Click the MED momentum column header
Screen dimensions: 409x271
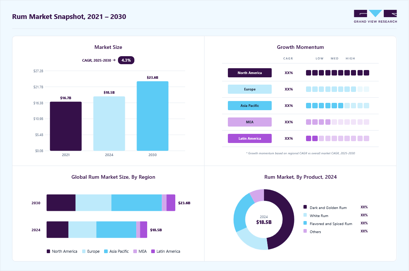(x=335, y=59)
